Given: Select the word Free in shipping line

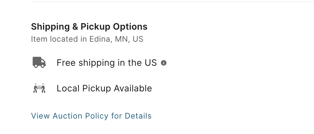Looking at the screenshot, I should [66, 63].
